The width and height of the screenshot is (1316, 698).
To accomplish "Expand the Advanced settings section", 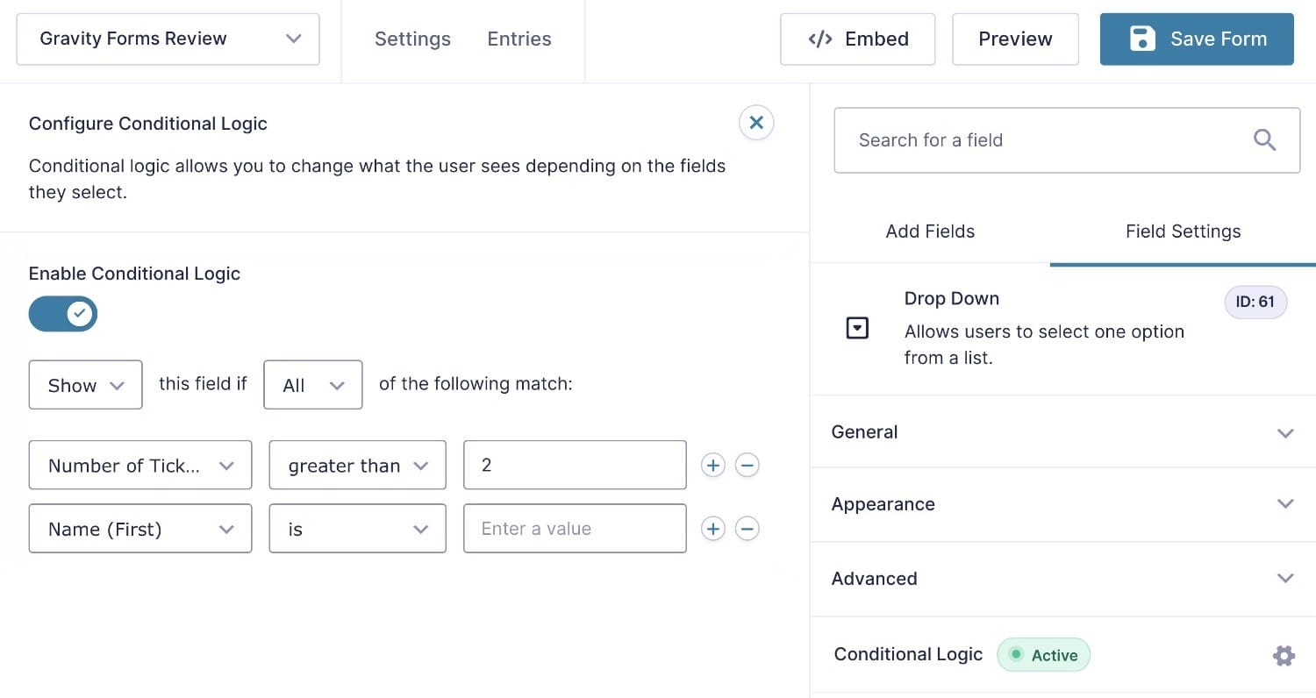I will [1062, 579].
